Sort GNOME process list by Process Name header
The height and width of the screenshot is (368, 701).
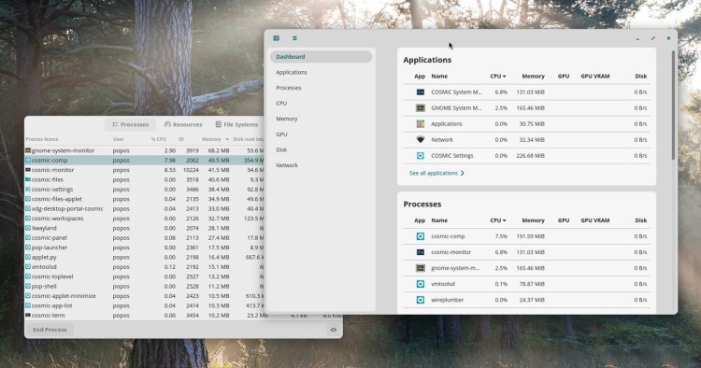(x=41, y=139)
